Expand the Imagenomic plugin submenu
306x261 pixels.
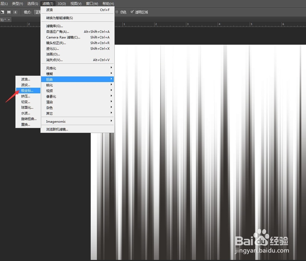pyautogui.click(x=77, y=121)
